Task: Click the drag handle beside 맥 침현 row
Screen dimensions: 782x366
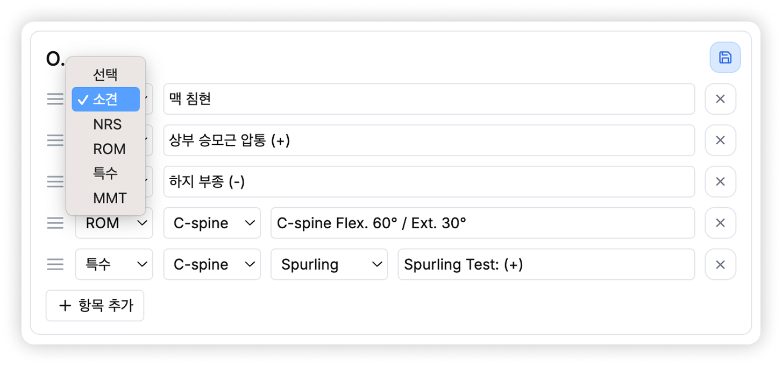Action: (x=55, y=99)
